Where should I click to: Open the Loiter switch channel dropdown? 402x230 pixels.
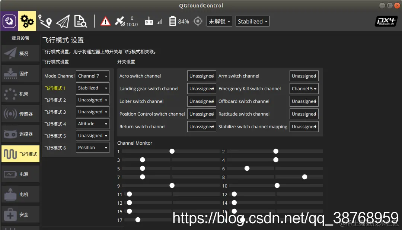[x=201, y=101]
